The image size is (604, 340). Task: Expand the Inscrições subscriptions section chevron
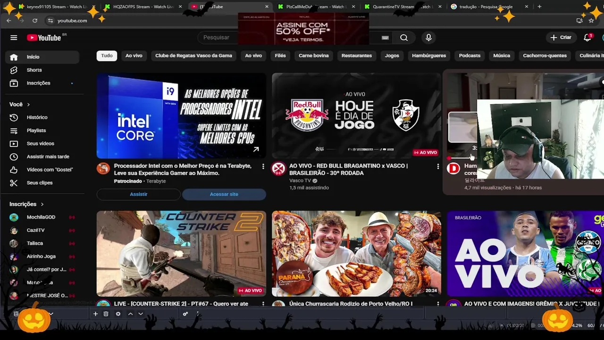(42, 204)
